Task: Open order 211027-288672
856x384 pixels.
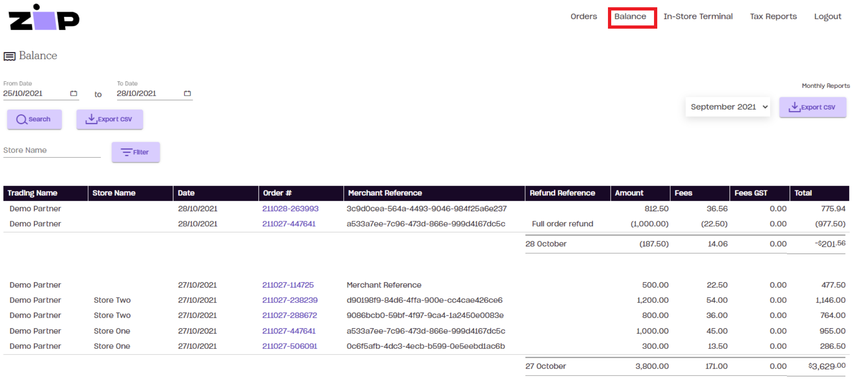Action: point(290,315)
